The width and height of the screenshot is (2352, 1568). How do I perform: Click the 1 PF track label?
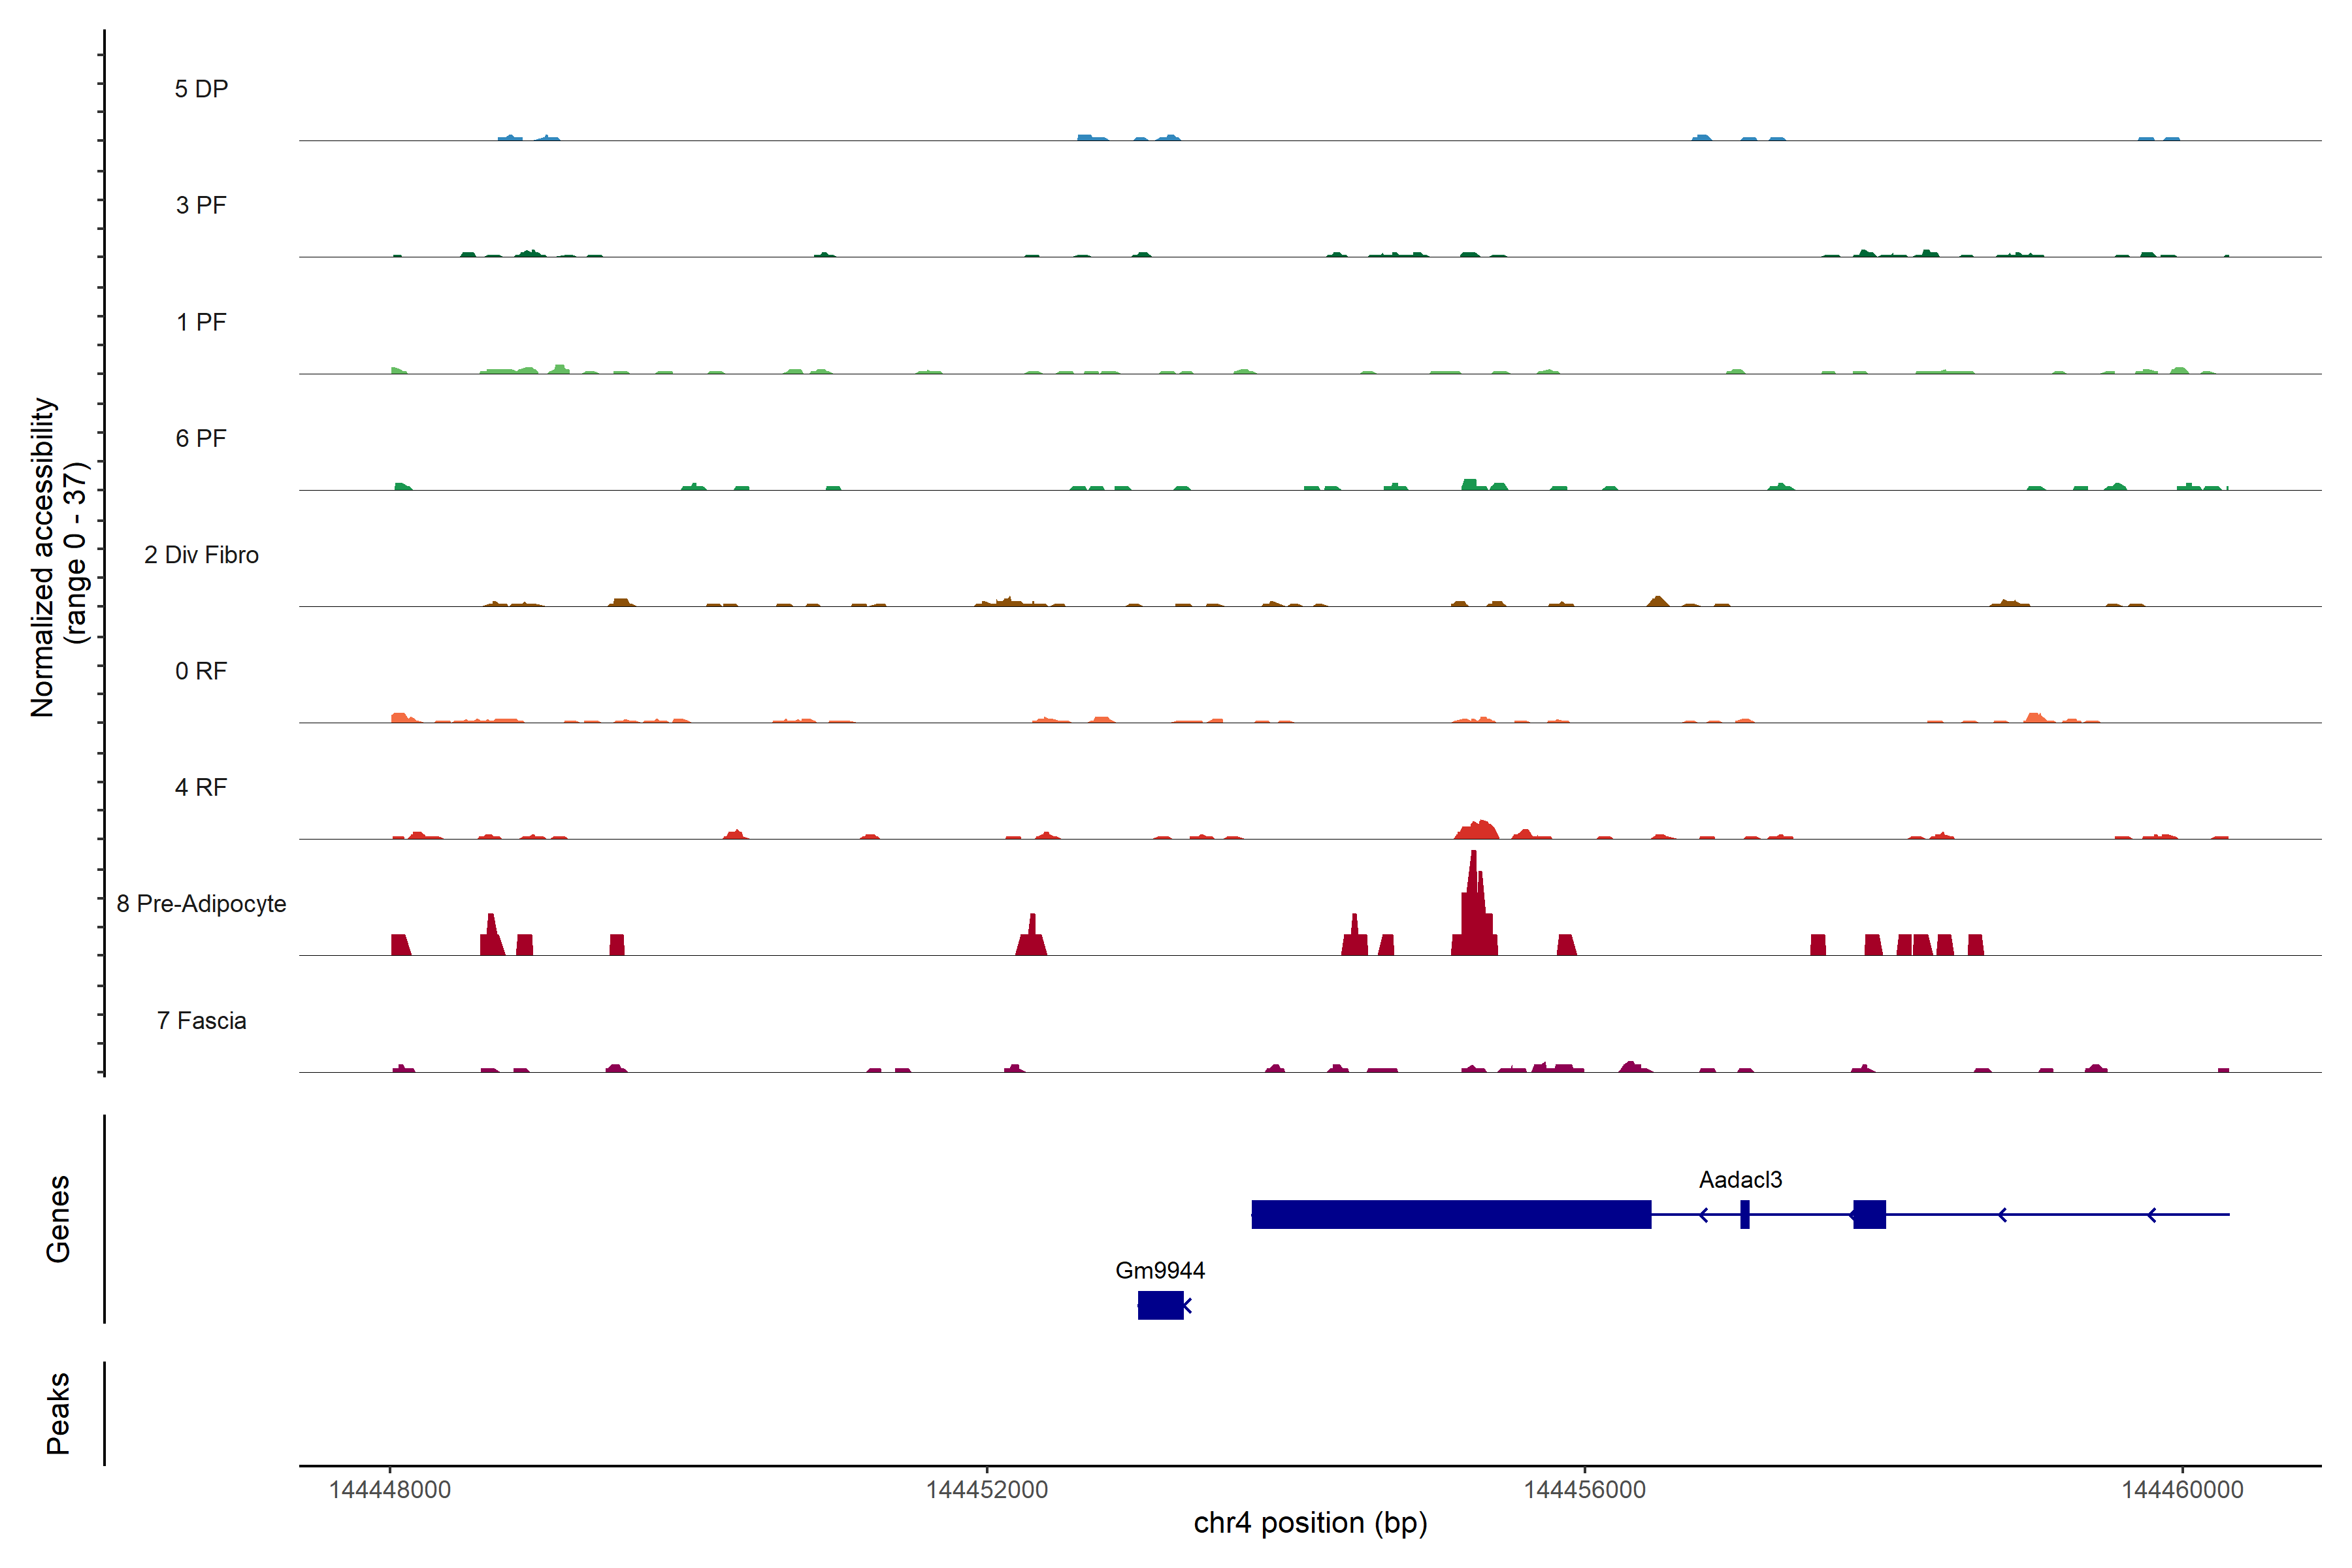point(201,322)
